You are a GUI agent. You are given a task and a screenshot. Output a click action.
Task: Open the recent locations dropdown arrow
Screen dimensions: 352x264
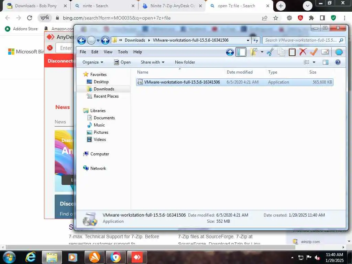coord(98,41)
